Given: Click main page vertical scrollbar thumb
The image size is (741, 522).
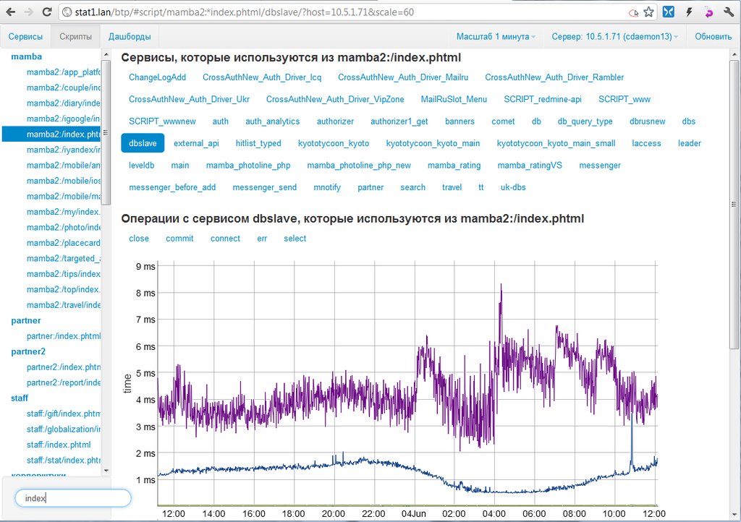Looking at the screenshot, I should tap(734, 205).
